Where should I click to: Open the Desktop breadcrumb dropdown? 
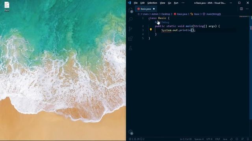click(x=166, y=14)
